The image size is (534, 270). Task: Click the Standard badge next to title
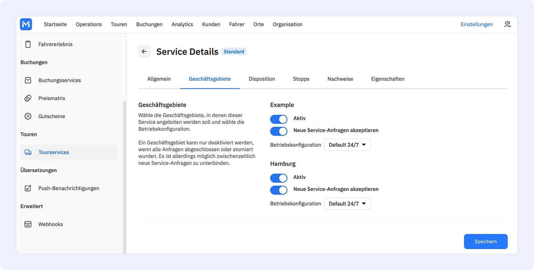click(234, 52)
